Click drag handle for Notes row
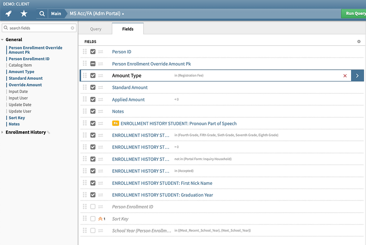366x245 pixels. point(85,111)
